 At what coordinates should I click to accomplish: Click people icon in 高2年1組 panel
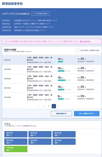click(8, 135)
